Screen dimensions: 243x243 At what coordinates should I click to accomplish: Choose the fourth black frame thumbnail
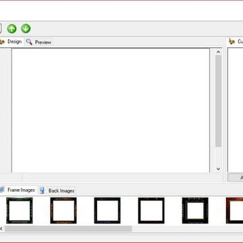tap(151, 211)
